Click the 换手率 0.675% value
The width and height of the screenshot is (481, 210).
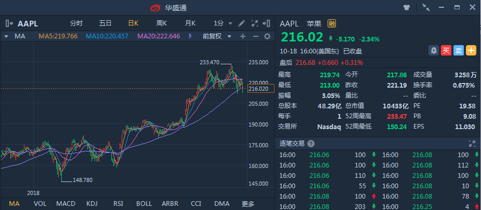(x=464, y=85)
